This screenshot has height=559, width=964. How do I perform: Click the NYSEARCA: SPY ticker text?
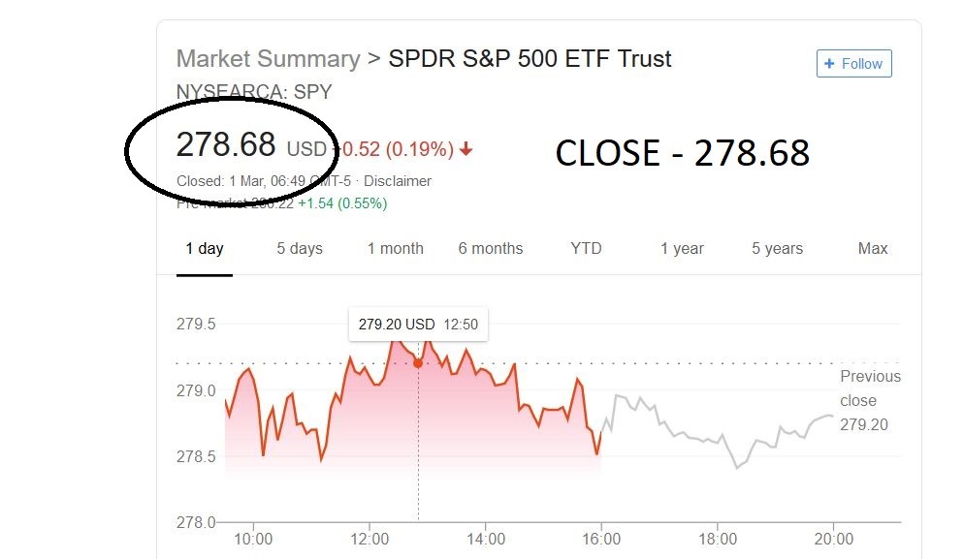pyautogui.click(x=254, y=92)
